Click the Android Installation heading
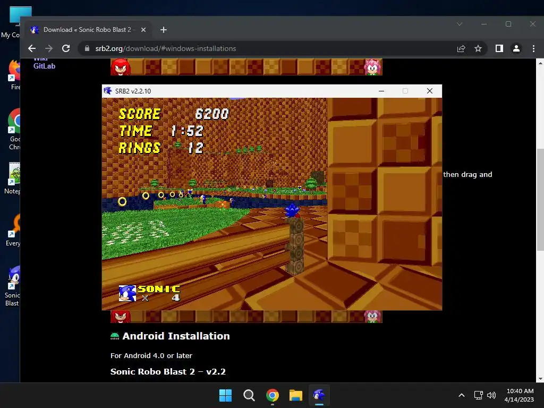The height and width of the screenshot is (408, 544). (176, 336)
